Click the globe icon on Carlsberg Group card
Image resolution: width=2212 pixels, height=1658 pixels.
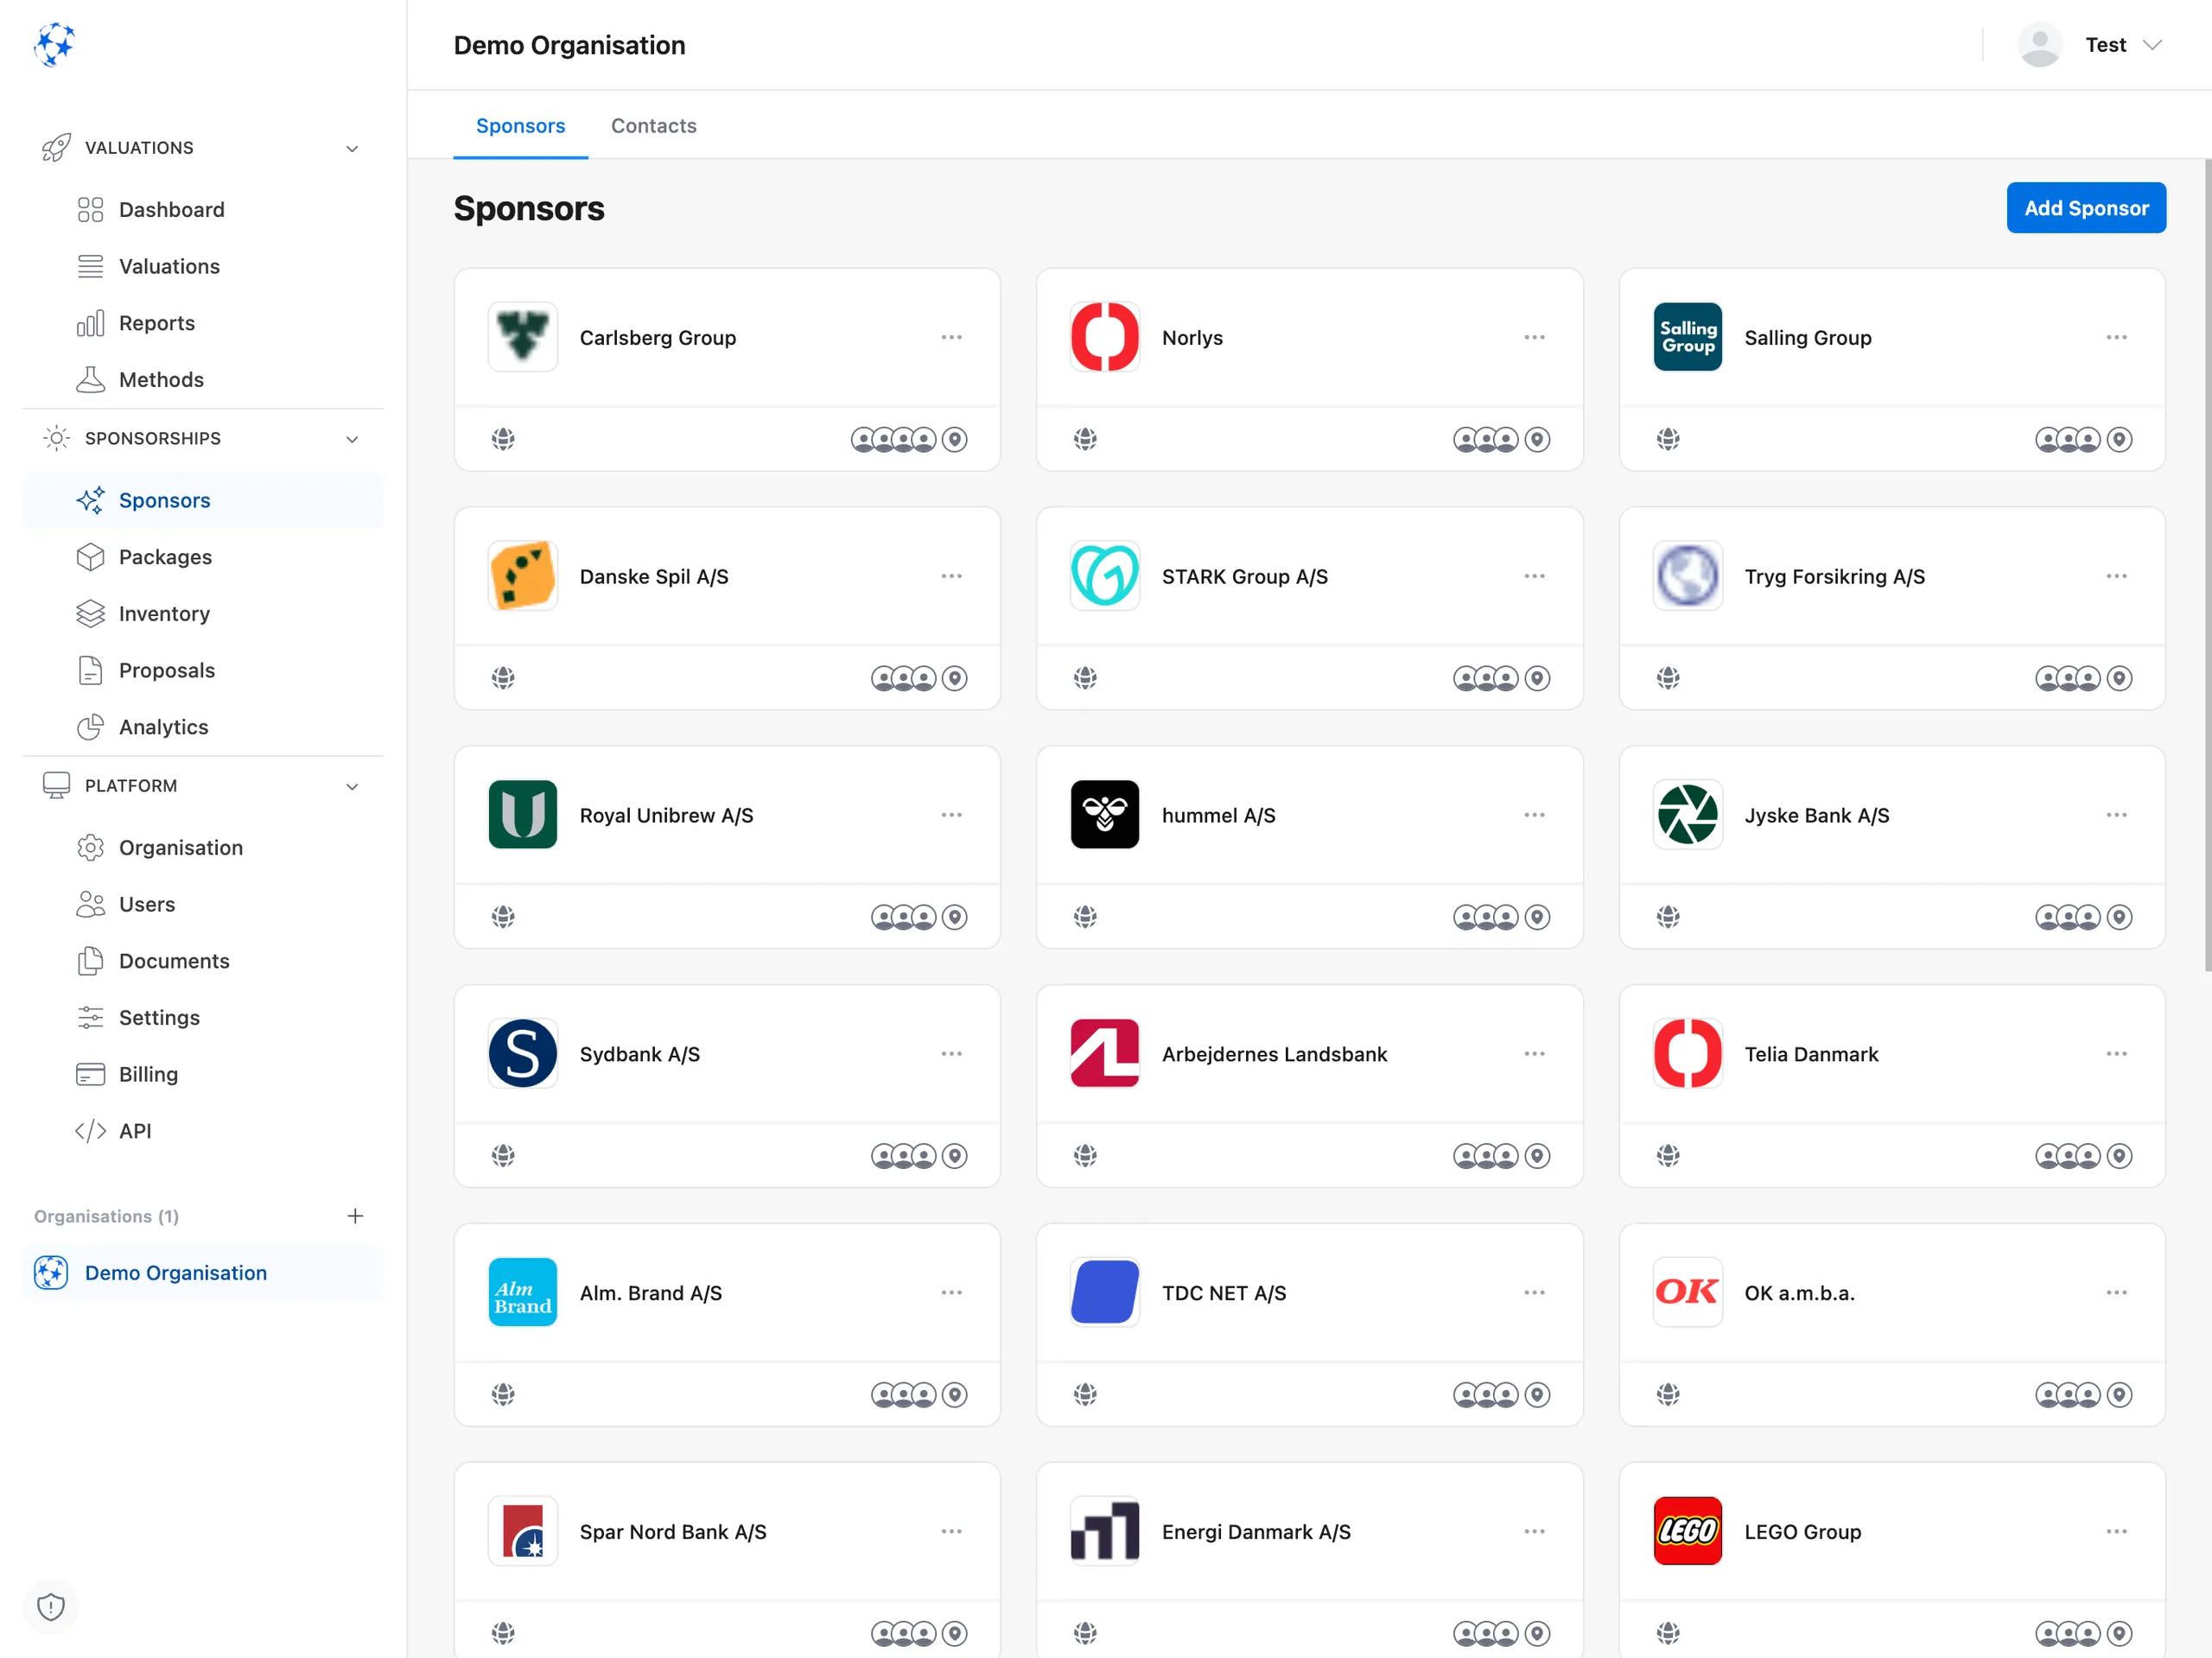pyautogui.click(x=503, y=439)
